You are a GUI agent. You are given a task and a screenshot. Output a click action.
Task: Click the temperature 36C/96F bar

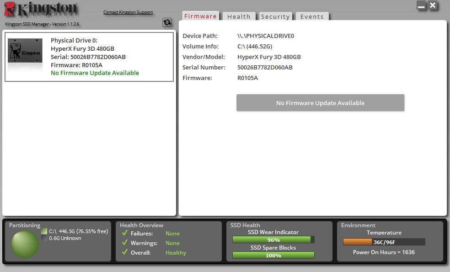point(384,242)
